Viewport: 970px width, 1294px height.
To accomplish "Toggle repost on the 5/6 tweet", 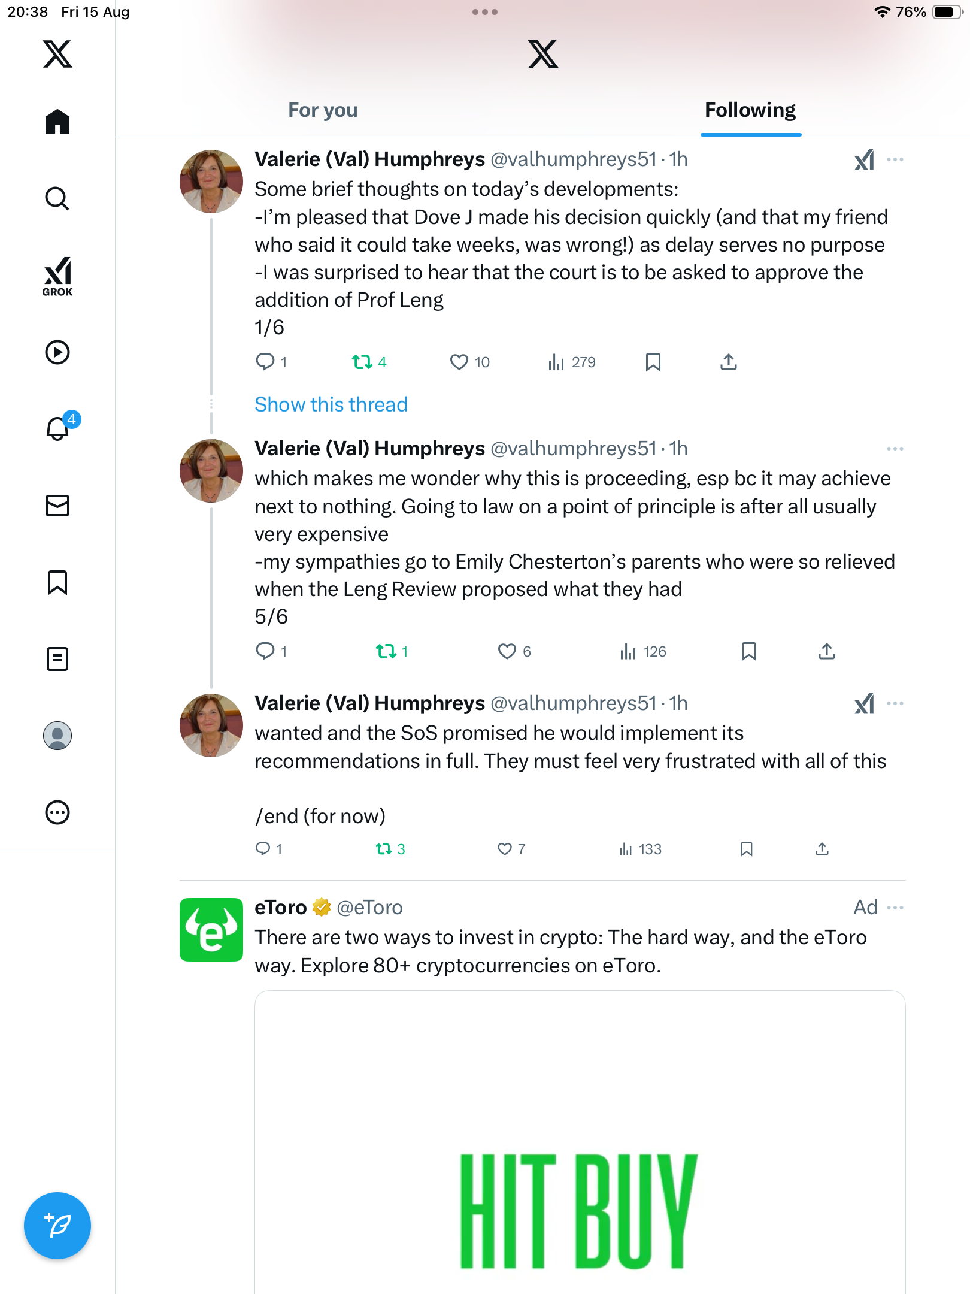I will [386, 651].
